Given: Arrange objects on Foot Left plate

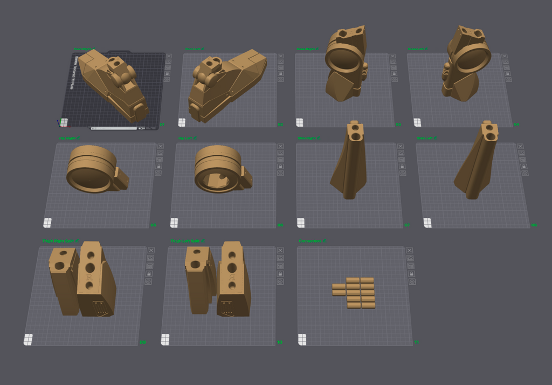Looking at the screenshot, I should (x=280, y=67).
